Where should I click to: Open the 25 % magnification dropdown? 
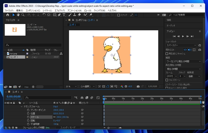click(x=71, y=86)
